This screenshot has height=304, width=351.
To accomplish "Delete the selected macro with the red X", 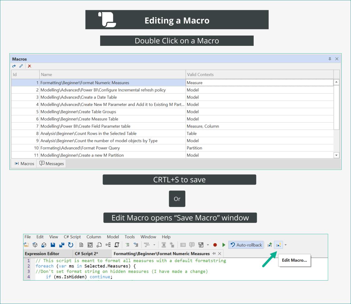I will coord(29,66).
